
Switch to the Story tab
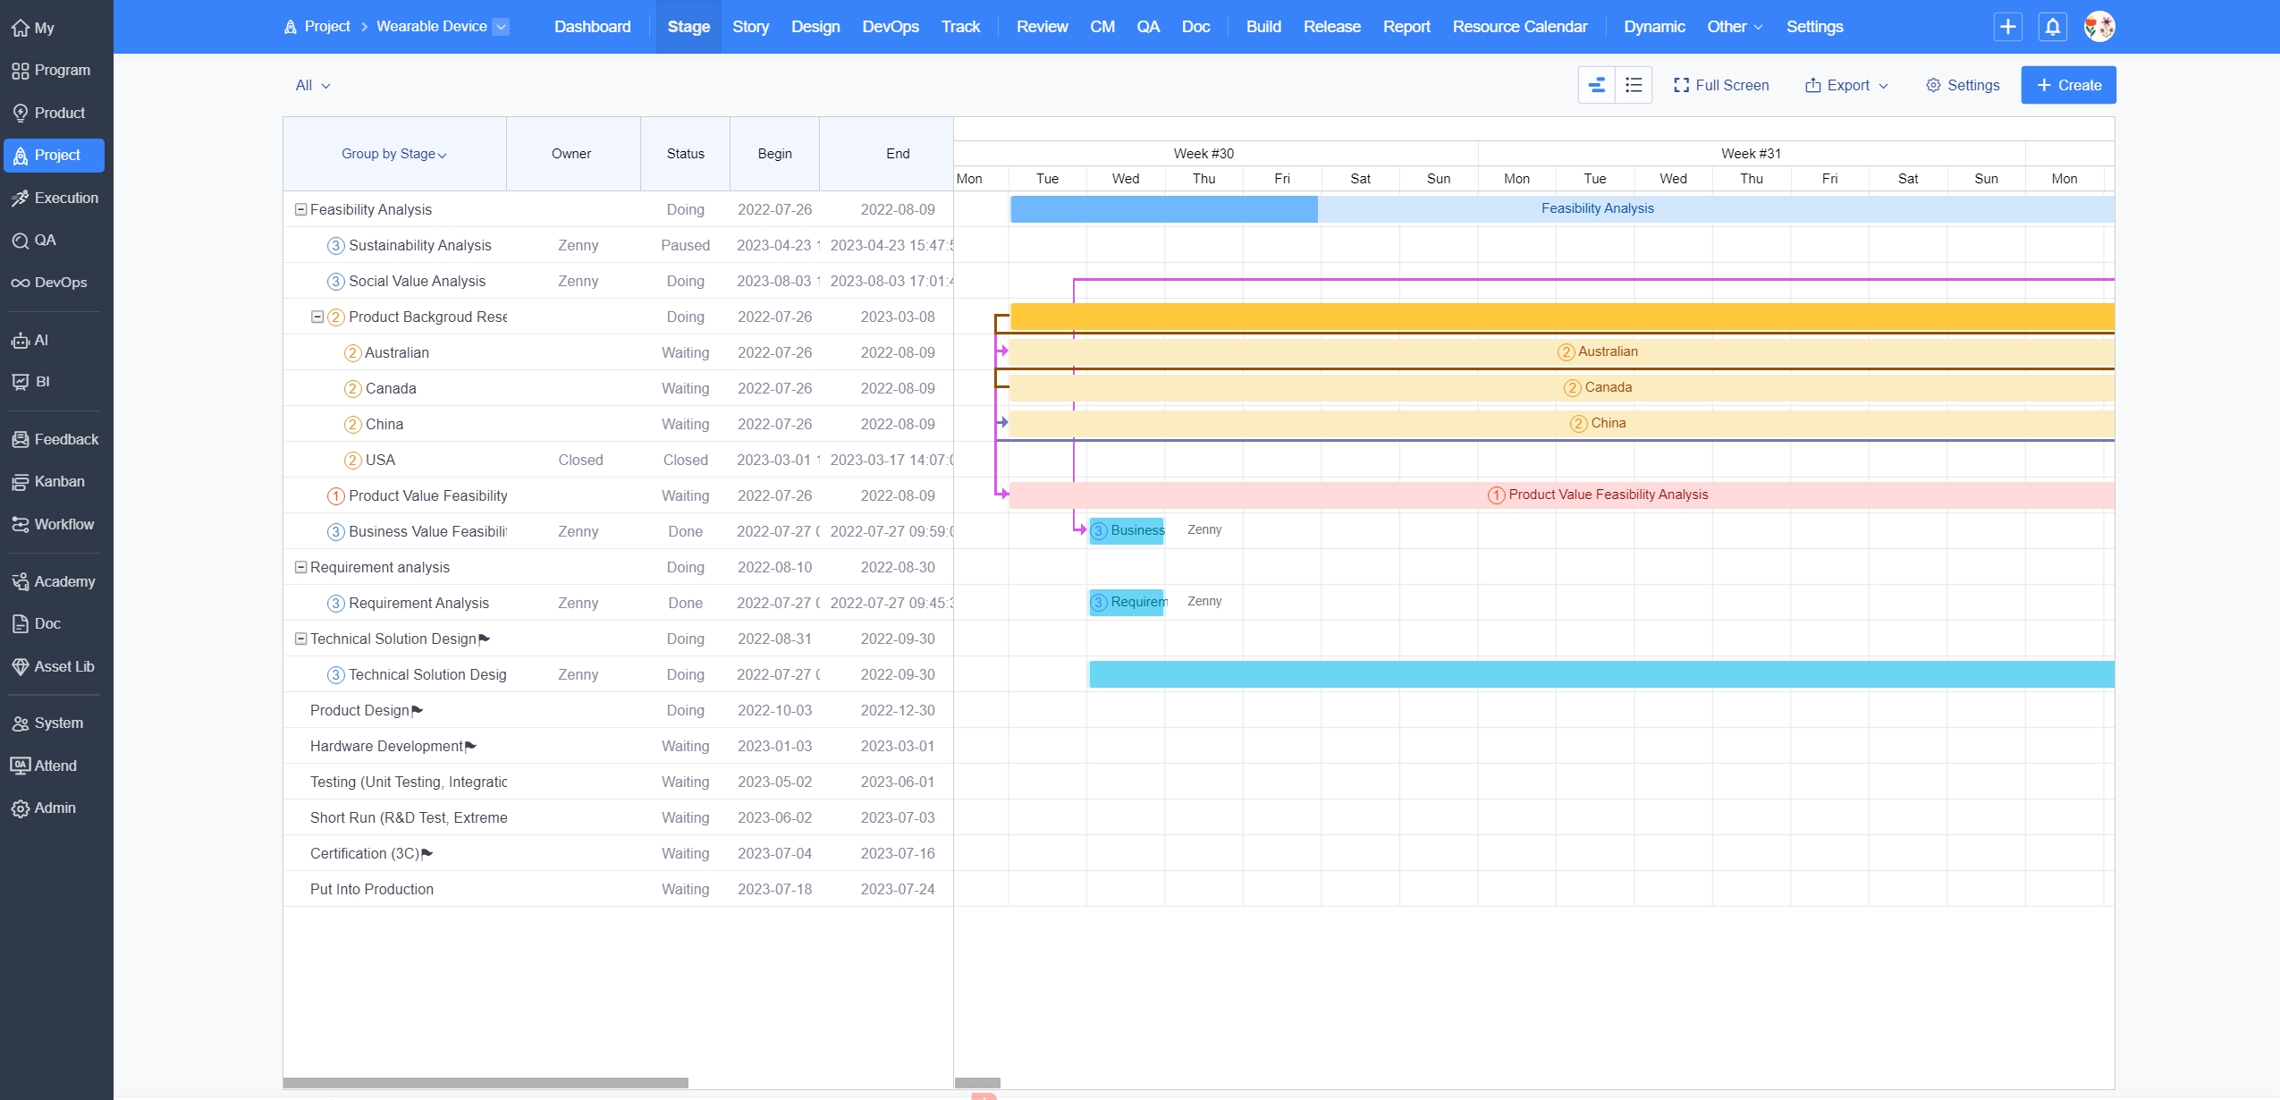(x=750, y=27)
